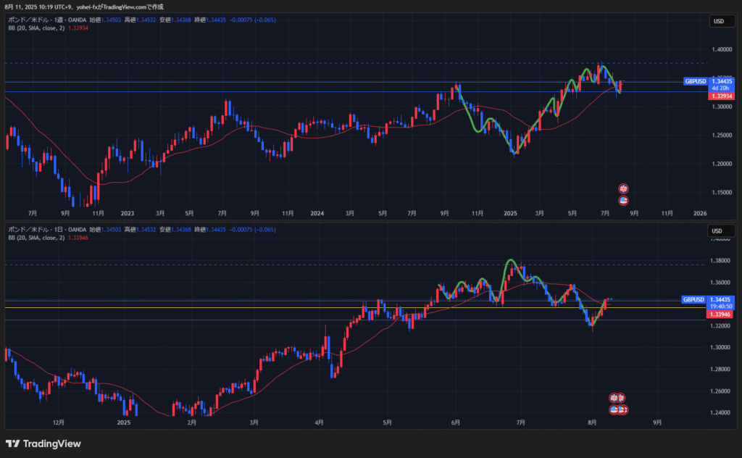Click the red 1.33934 axis label
The image size is (742, 458).
(x=721, y=96)
